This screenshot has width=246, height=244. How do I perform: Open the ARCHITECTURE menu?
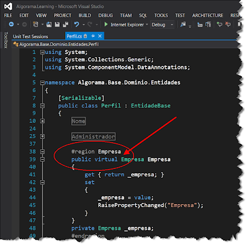207,15
